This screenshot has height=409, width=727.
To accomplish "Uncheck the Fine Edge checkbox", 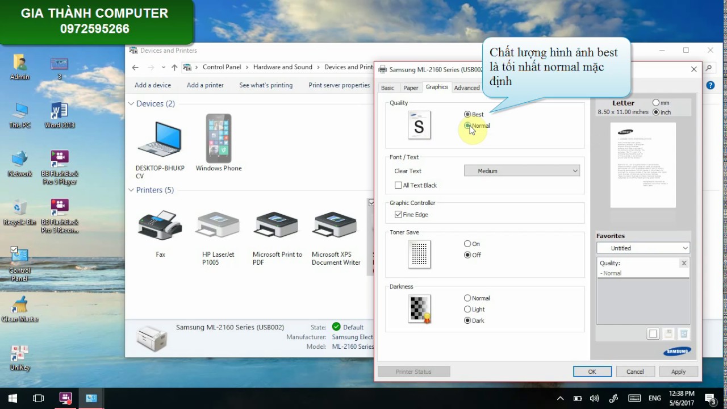I will (x=411, y=215).
